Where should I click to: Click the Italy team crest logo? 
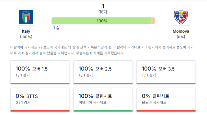click(26, 17)
